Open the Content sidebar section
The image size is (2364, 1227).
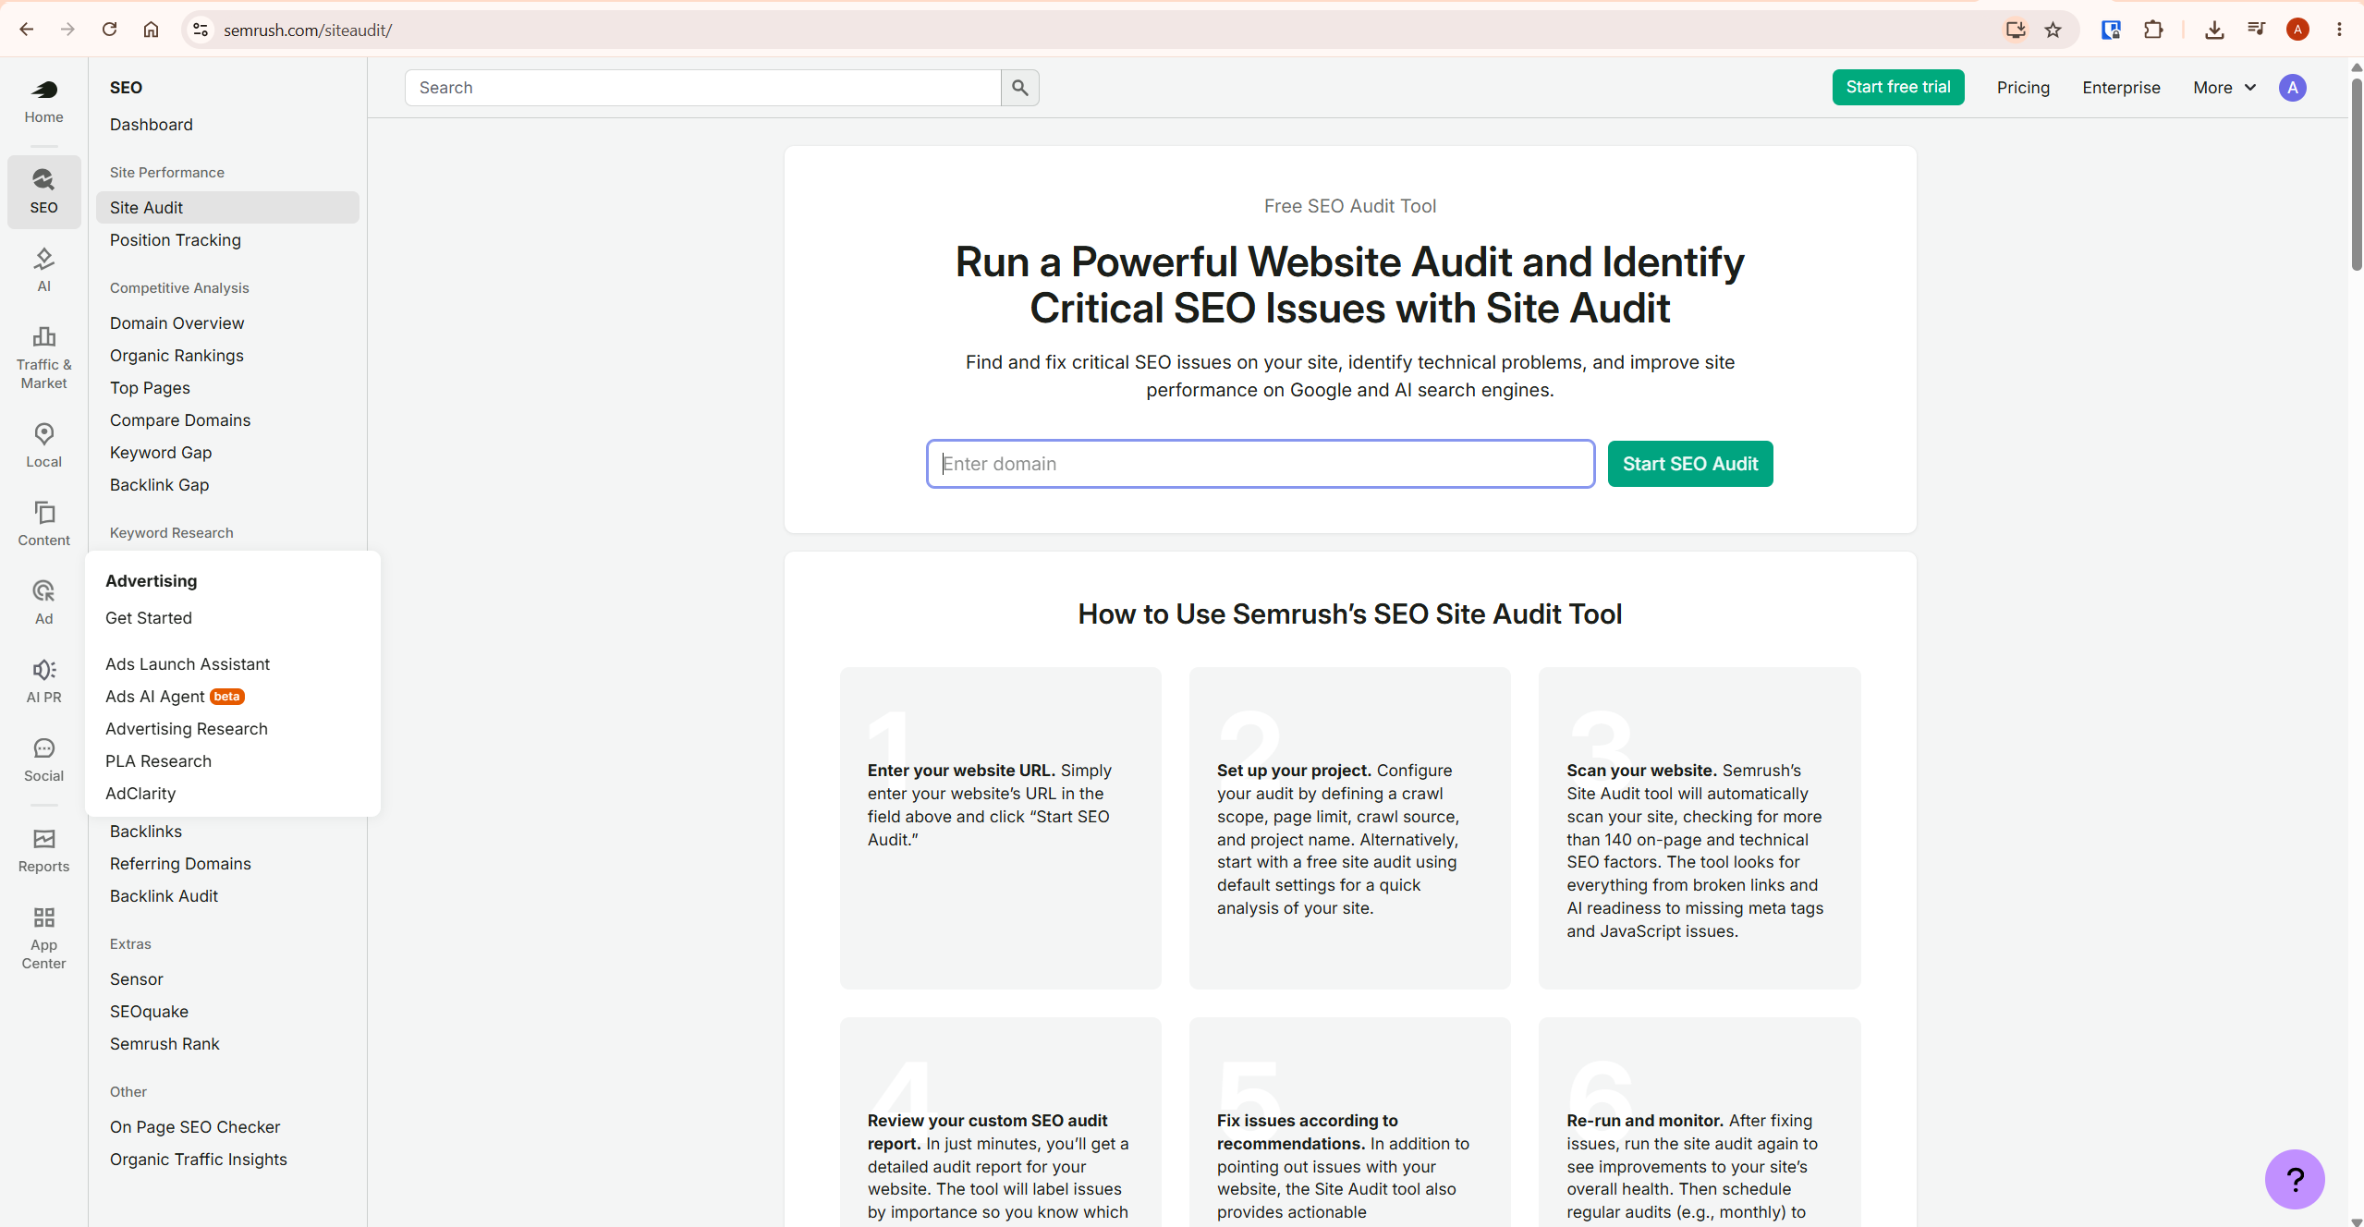coord(43,524)
